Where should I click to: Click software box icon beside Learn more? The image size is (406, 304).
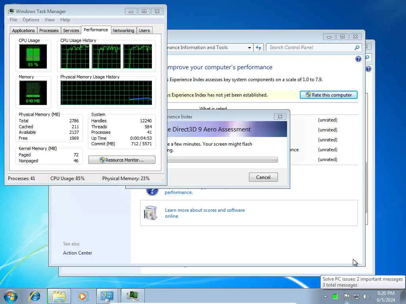tap(151, 213)
